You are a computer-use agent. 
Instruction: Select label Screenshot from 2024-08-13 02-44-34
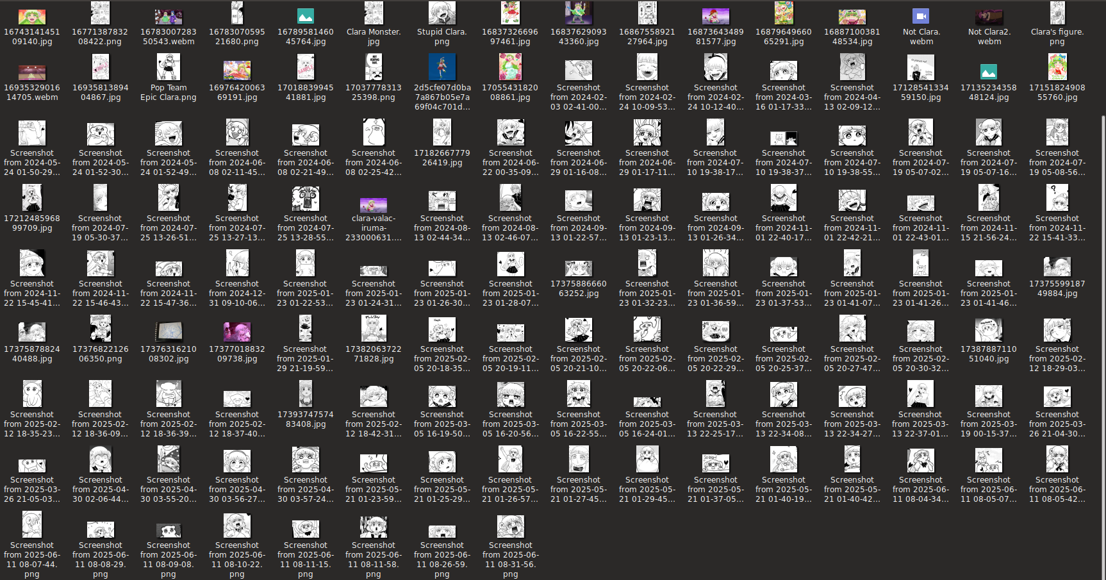[442, 228]
